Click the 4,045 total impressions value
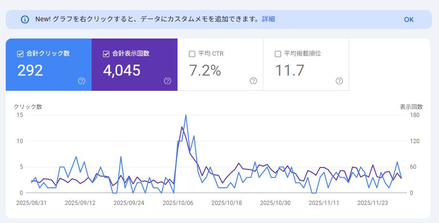The height and width of the screenshot is (223, 439). click(x=122, y=70)
